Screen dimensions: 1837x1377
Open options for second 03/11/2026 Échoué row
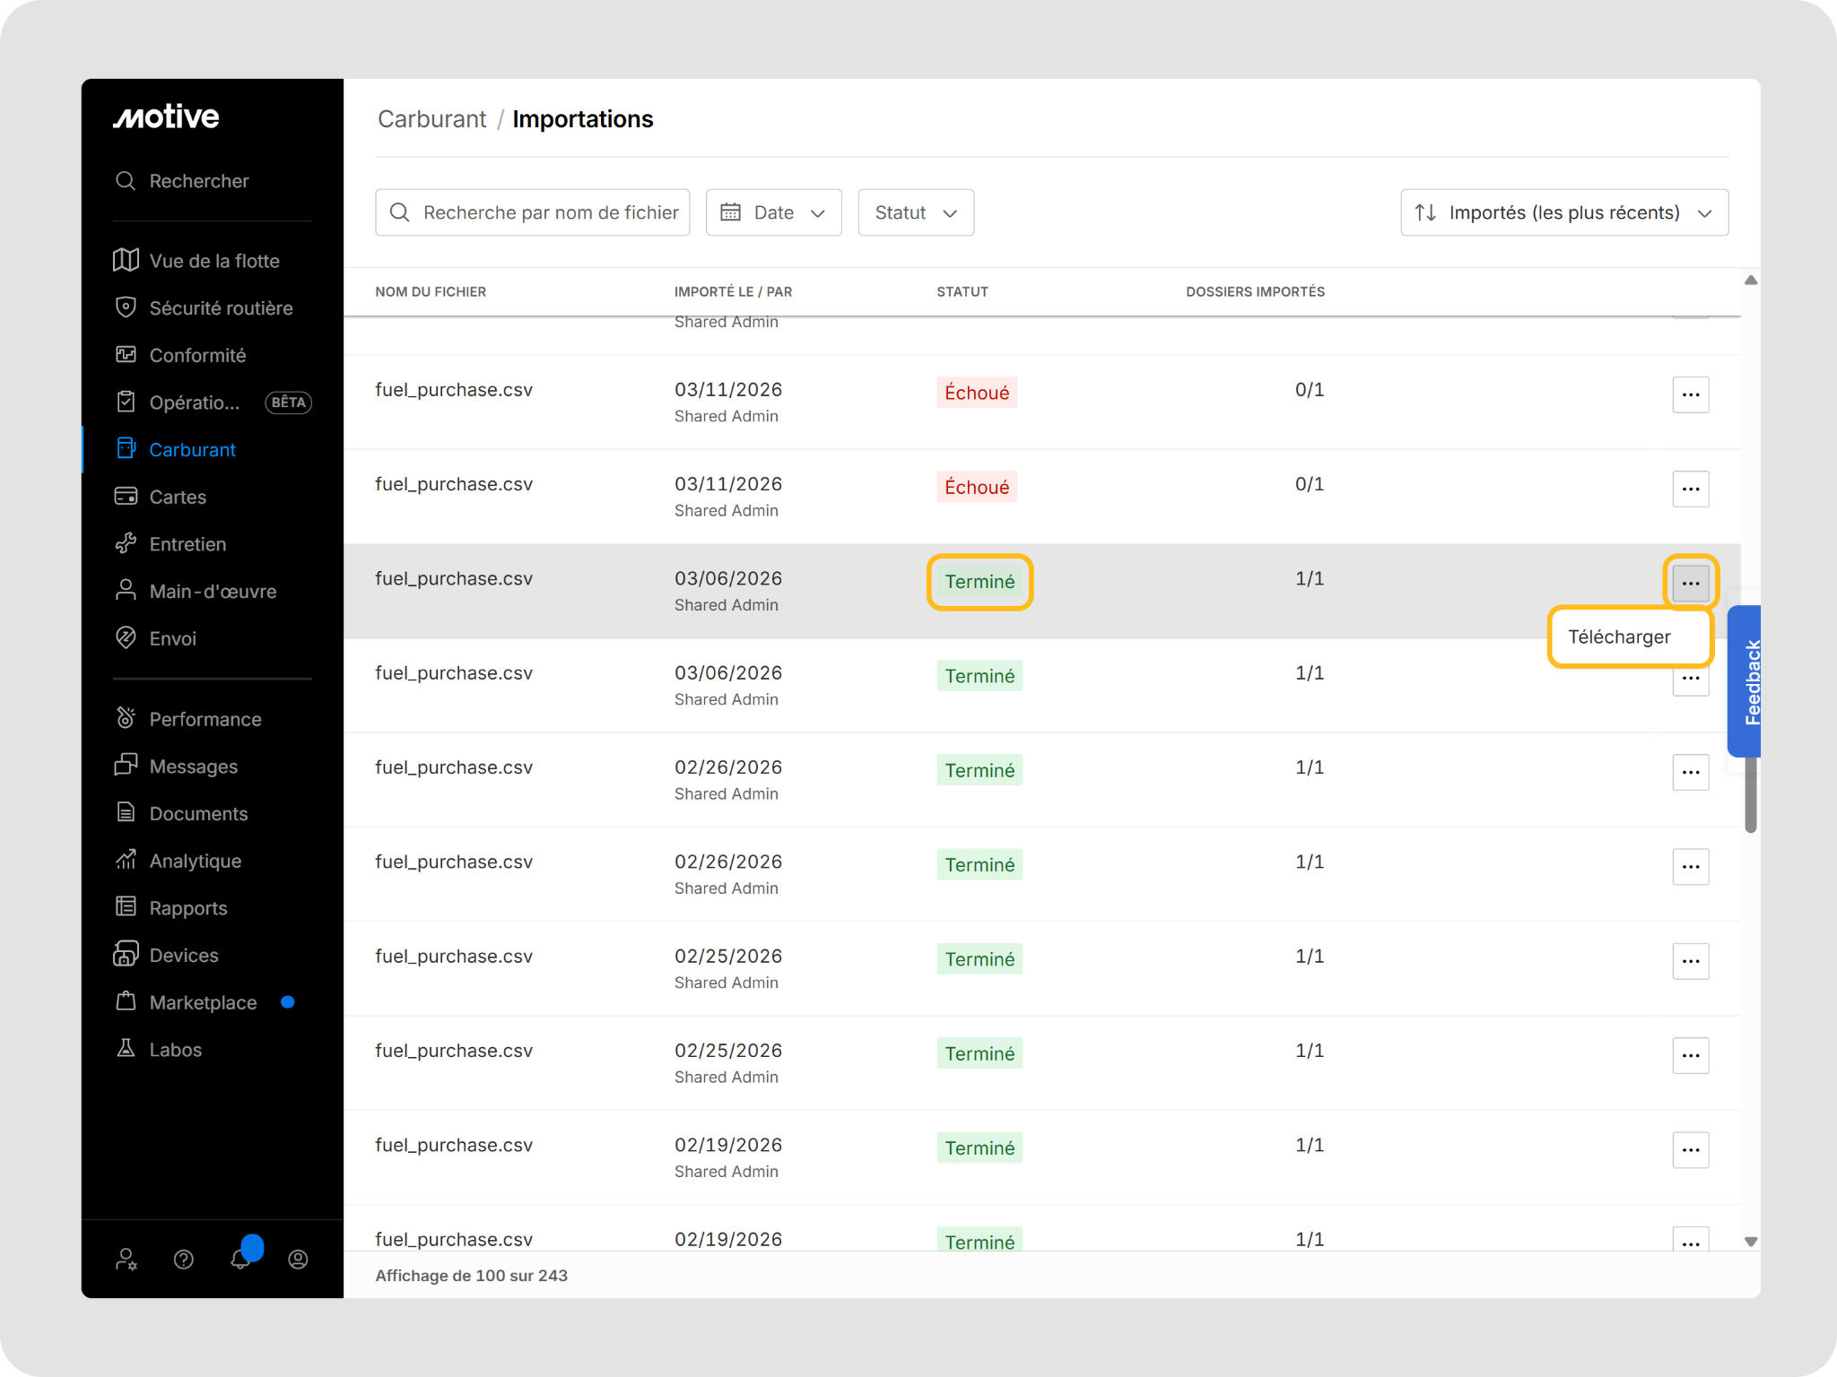coord(1691,489)
